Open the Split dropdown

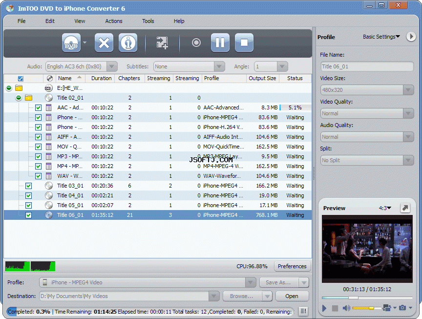tap(408, 160)
